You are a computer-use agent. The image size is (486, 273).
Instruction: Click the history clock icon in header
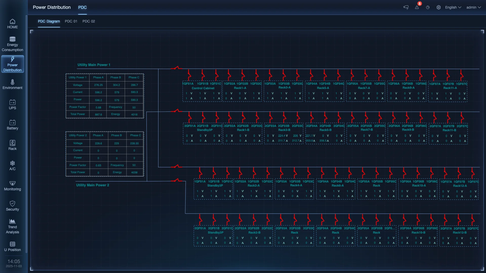[428, 7]
